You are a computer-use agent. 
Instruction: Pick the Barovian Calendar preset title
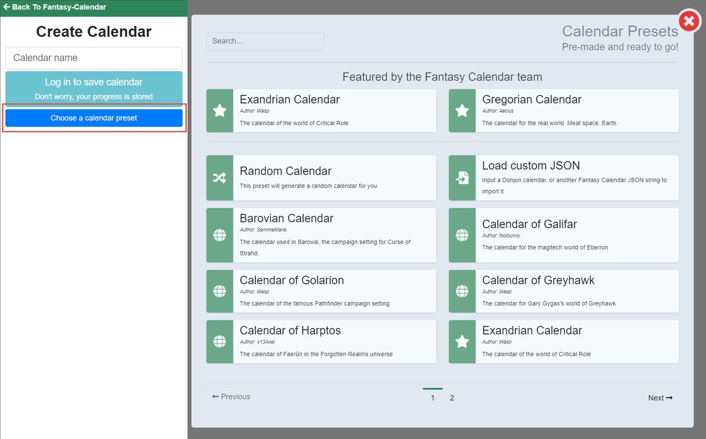[287, 218]
